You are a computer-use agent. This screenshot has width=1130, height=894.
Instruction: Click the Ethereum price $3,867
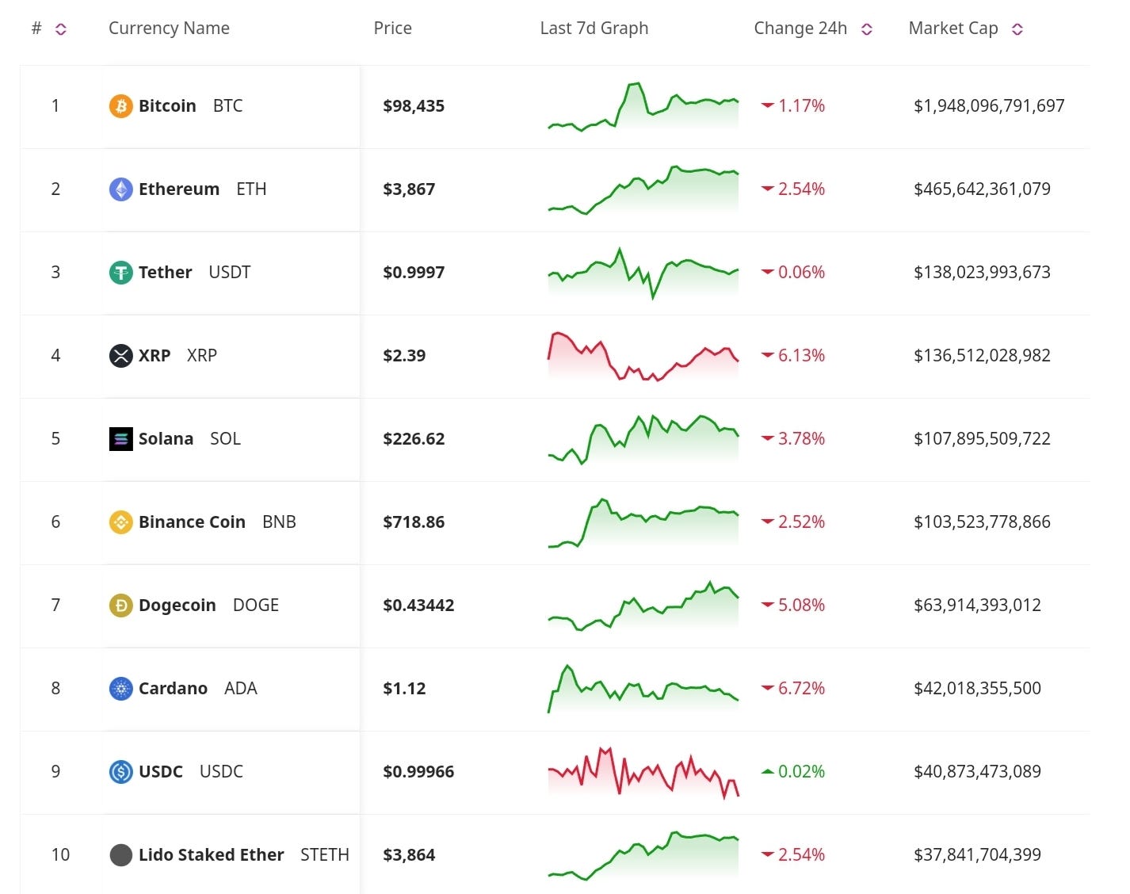(409, 189)
